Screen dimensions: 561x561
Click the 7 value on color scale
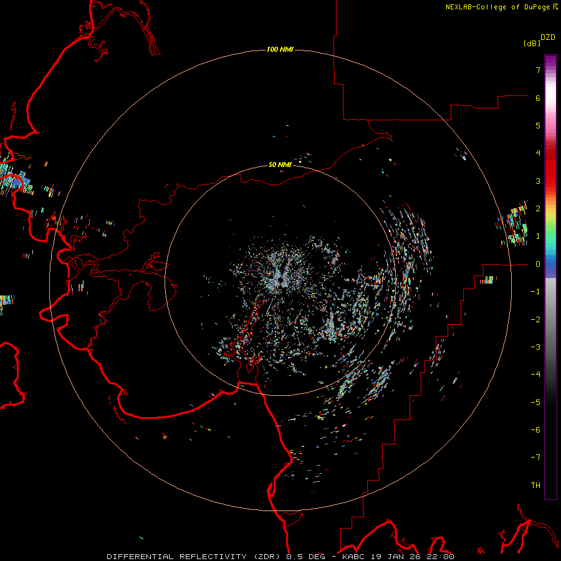pos(538,70)
